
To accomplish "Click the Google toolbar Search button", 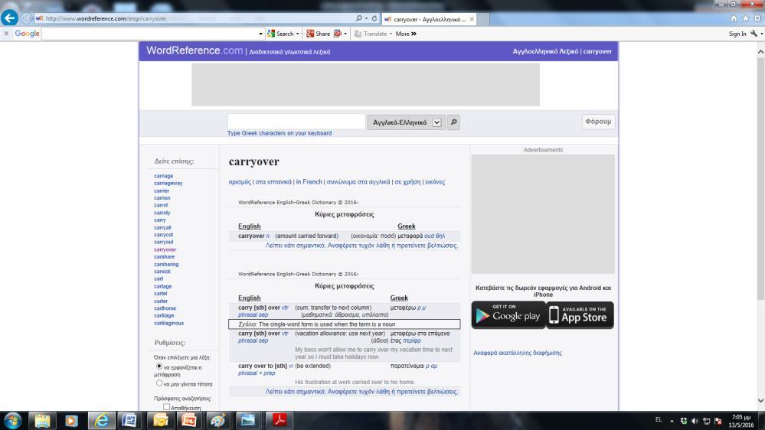I will point(280,34).
